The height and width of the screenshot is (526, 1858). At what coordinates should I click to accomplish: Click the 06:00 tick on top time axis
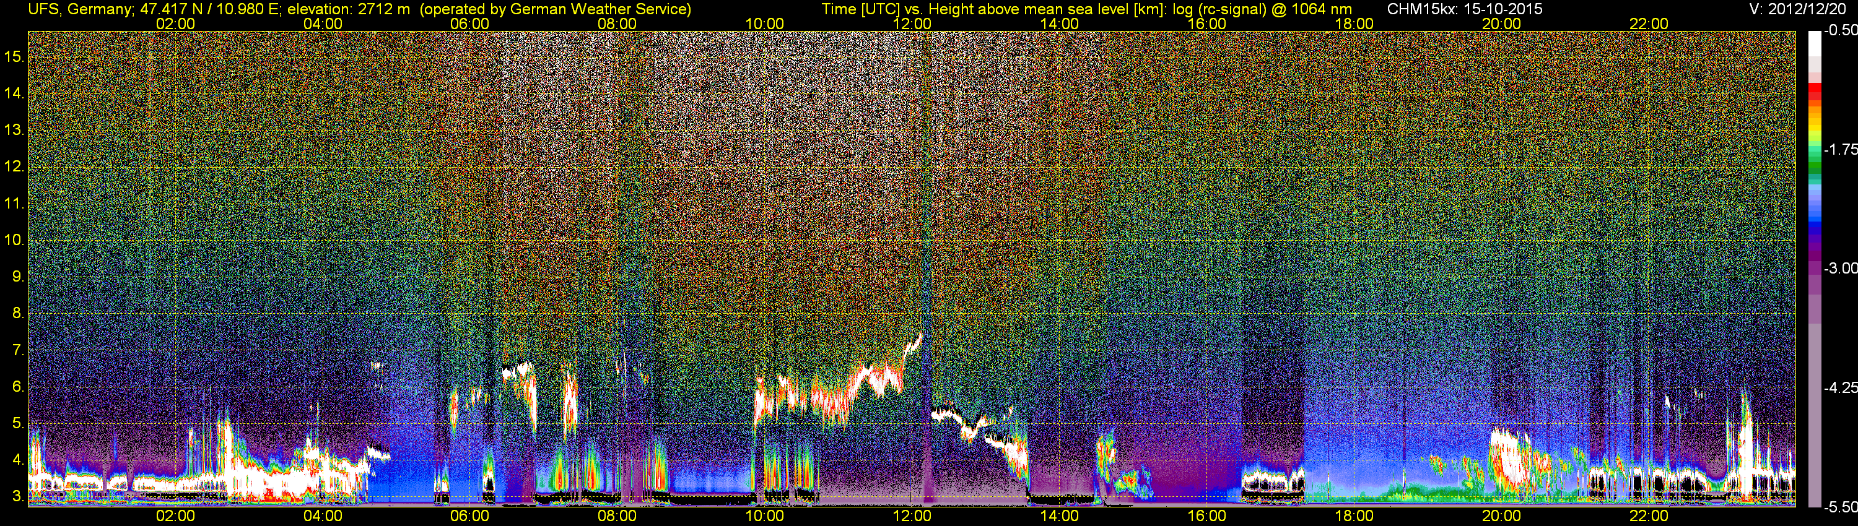coord(469,24)
